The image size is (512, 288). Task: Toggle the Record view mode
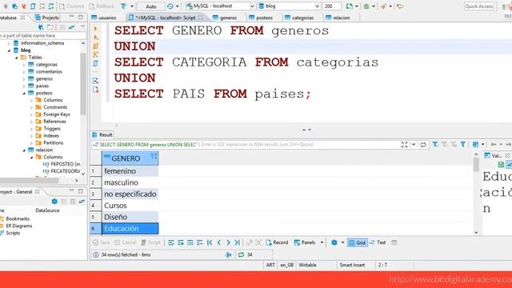pos(277,242)
